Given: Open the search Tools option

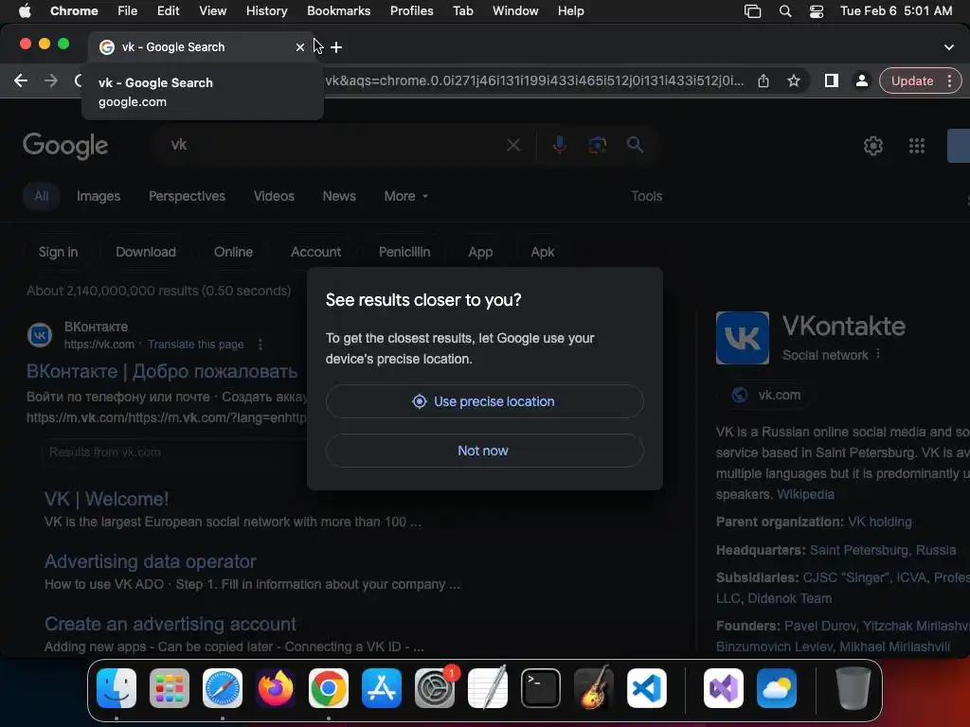Looking at the screenshot, I should (646, 196).
